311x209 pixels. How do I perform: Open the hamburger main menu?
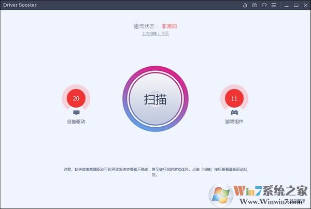[x=274, y=5]
